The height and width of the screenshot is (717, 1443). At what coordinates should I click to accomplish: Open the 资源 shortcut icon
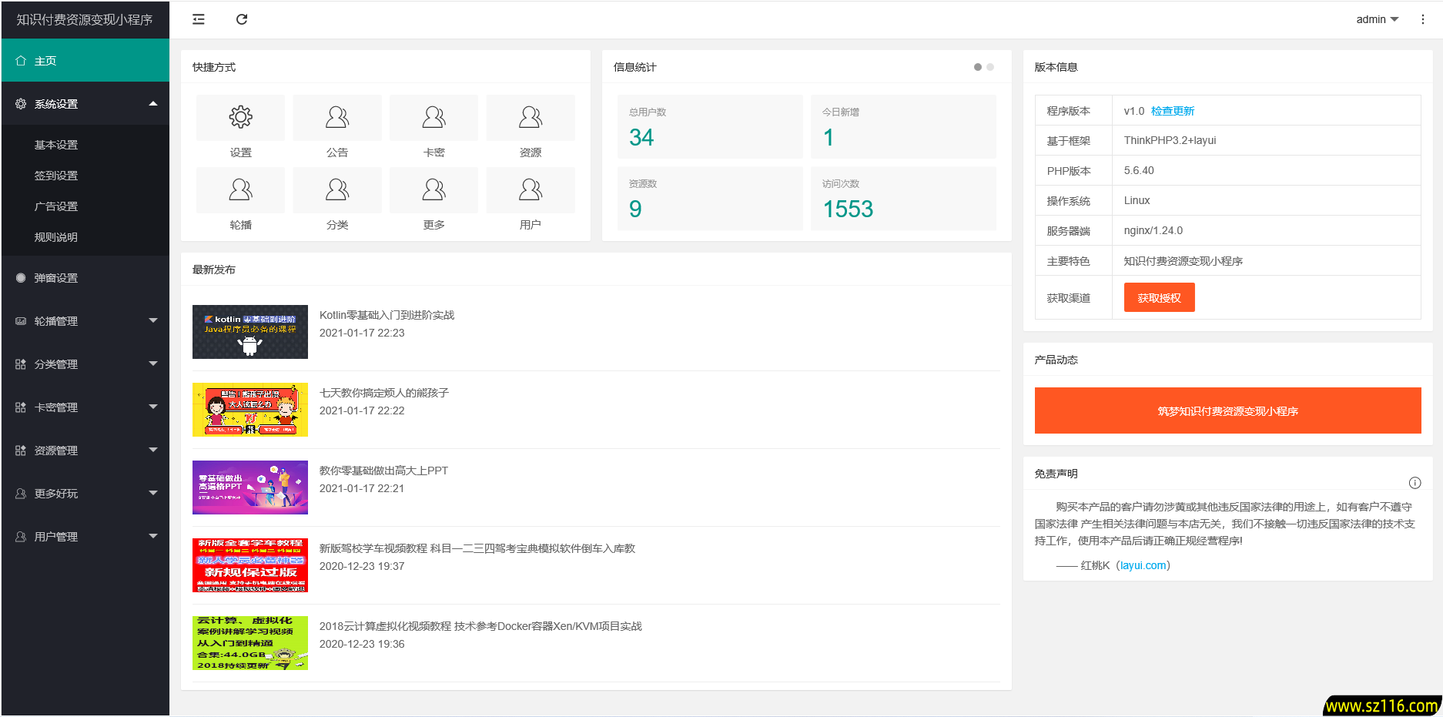click(531, 118)
